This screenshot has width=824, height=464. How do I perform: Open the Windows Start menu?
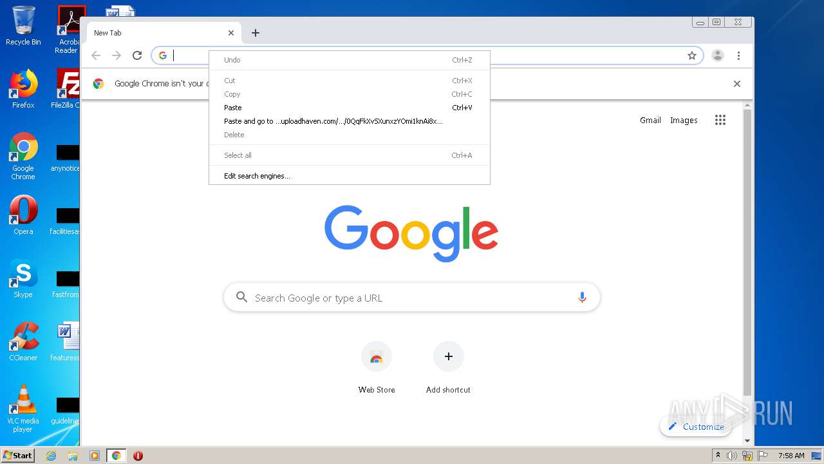pyautogui.click(x=18, y=455)
